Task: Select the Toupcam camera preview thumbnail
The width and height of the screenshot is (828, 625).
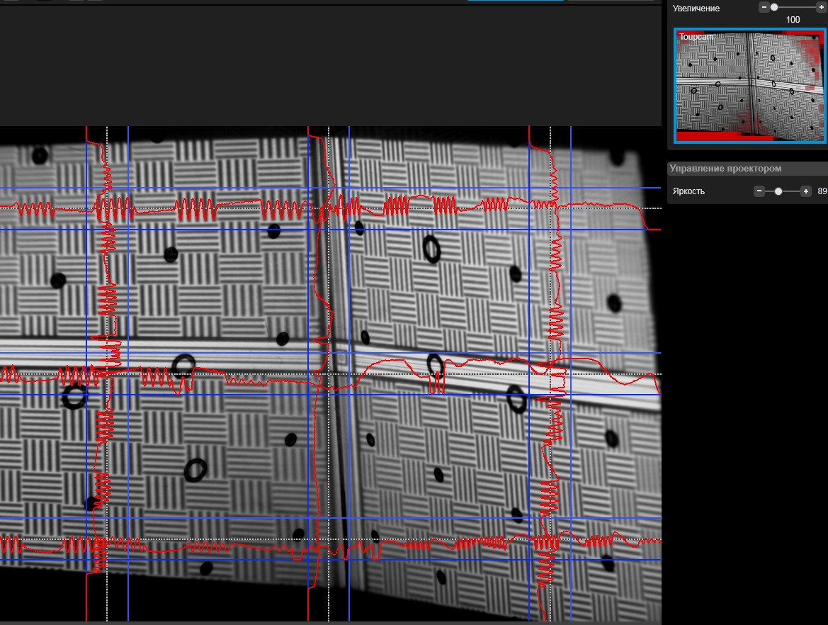Action: tap(749, 85)
